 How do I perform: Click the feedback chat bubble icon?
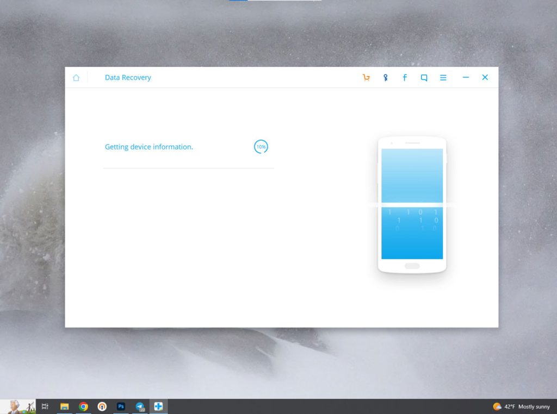pos(424,78)
